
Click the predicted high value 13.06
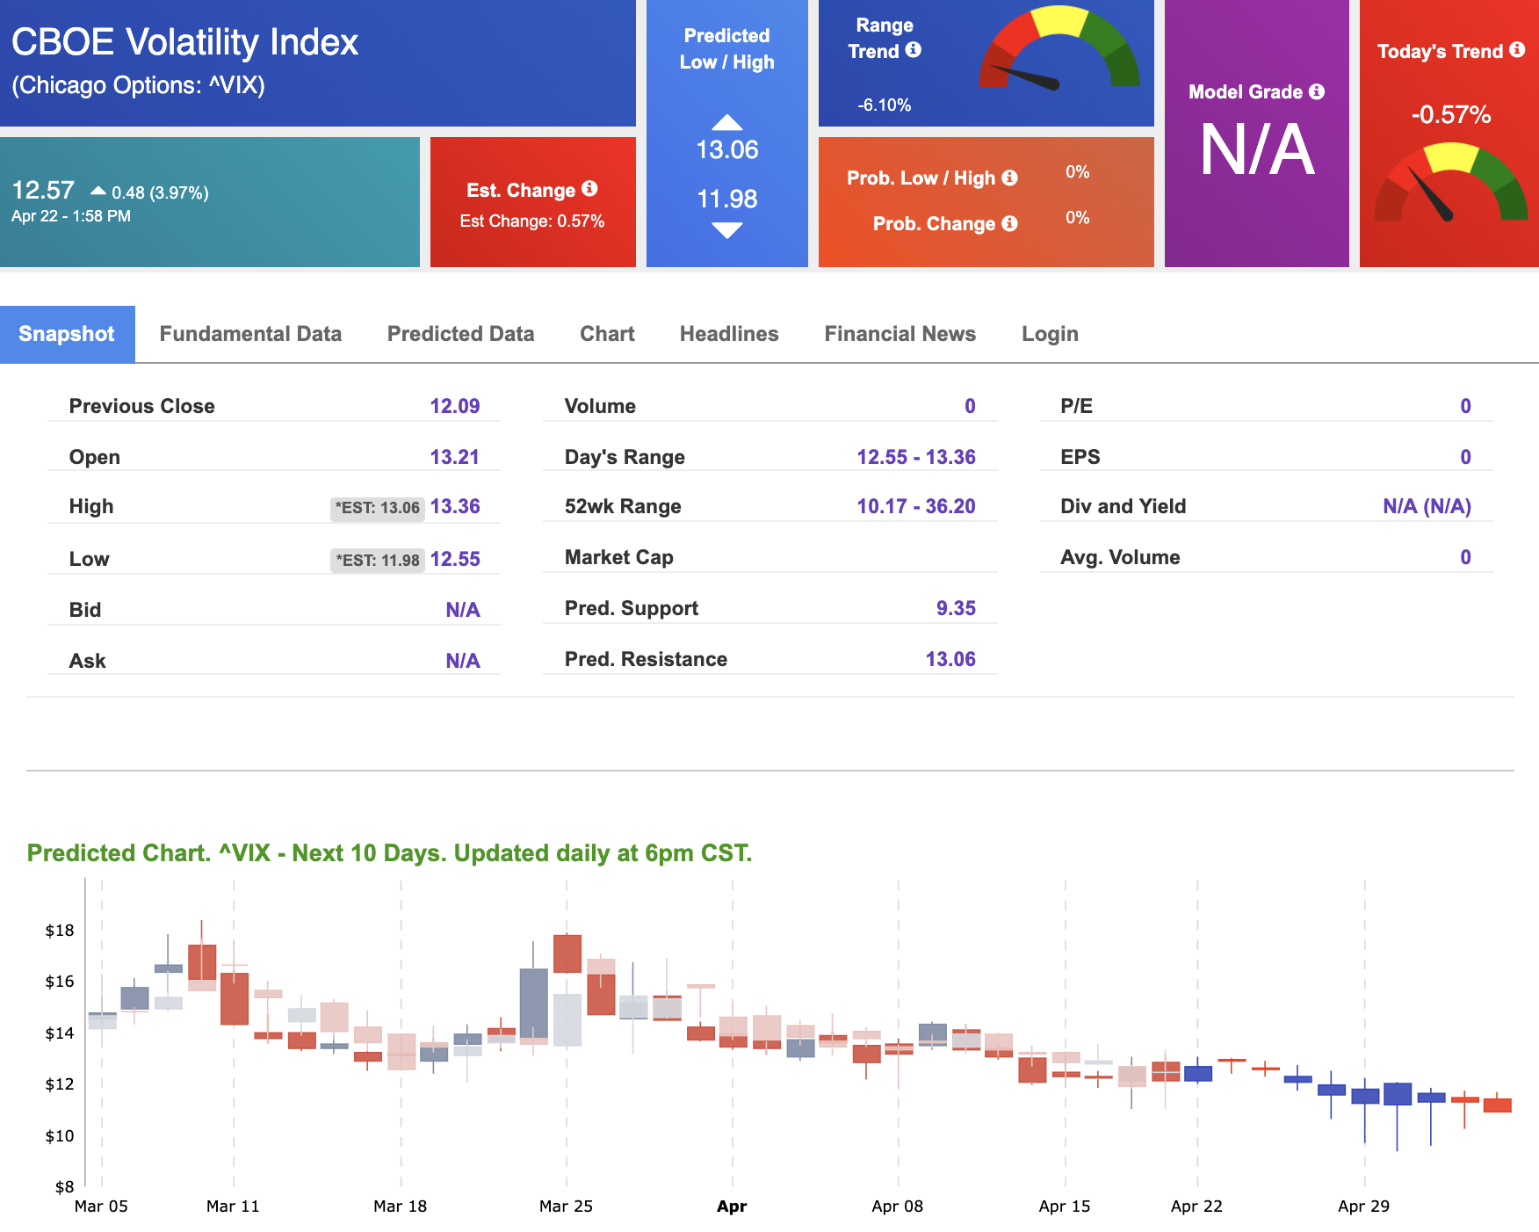point(727,150)
